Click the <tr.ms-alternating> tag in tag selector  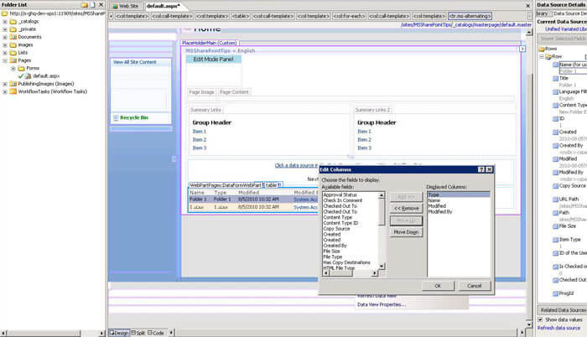point(470,16)
